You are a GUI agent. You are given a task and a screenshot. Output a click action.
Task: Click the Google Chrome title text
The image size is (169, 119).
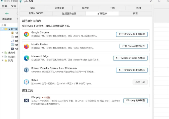[x=40, y=32]
